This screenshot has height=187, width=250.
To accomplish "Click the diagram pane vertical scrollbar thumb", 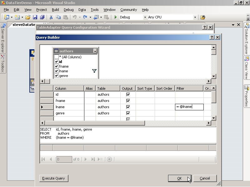I will tap(213, 52).
